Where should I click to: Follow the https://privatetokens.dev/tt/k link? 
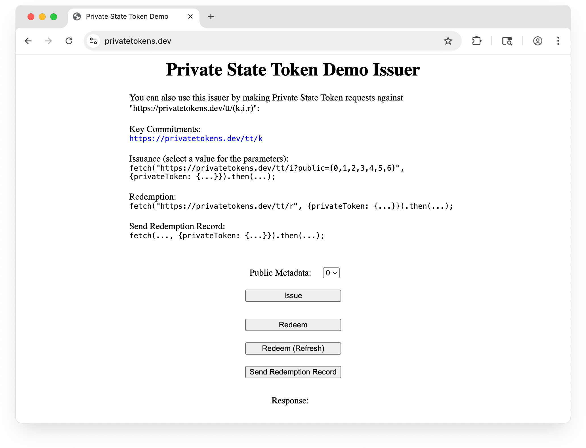196,139
